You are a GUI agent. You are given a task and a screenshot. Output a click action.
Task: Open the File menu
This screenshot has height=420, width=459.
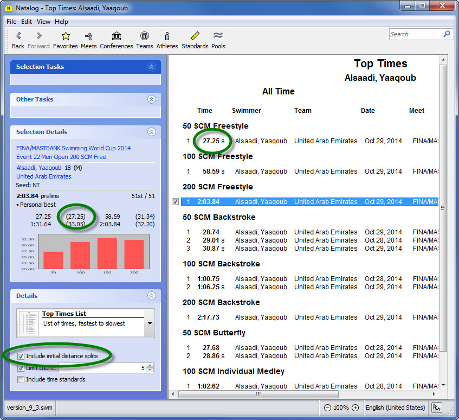point(11,22)
